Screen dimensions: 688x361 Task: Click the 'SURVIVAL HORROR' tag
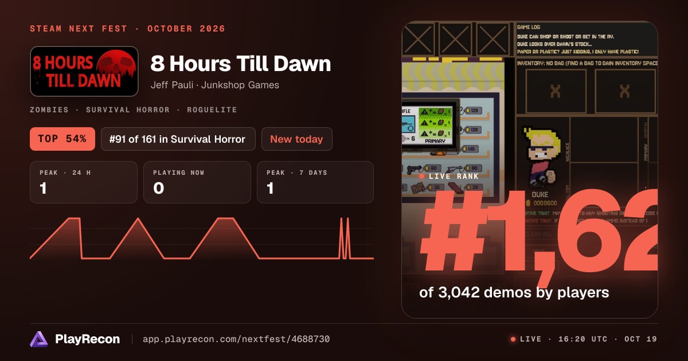point(127,109)
